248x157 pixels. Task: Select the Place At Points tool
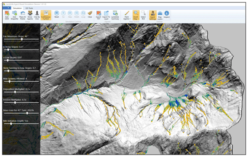(22, 15)
